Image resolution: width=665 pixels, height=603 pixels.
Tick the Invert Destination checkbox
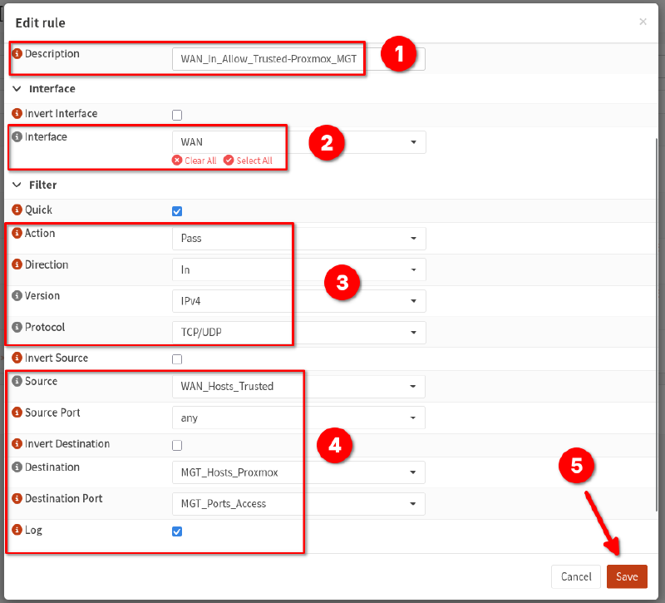pyautogui.click(x=177, y=446)
